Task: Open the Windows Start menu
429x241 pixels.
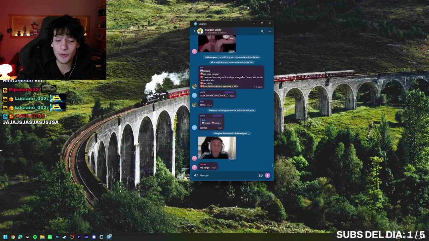Action: tap(5, 237)
